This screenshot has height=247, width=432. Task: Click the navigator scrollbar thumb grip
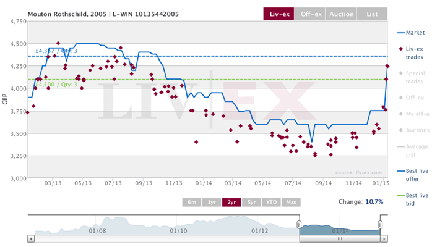[x=340, y=239]
